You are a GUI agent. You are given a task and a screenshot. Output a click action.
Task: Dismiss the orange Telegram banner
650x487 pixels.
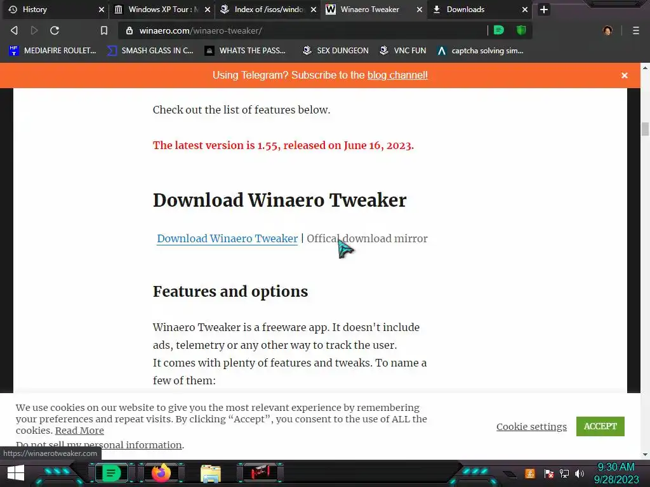click(625, 75)
